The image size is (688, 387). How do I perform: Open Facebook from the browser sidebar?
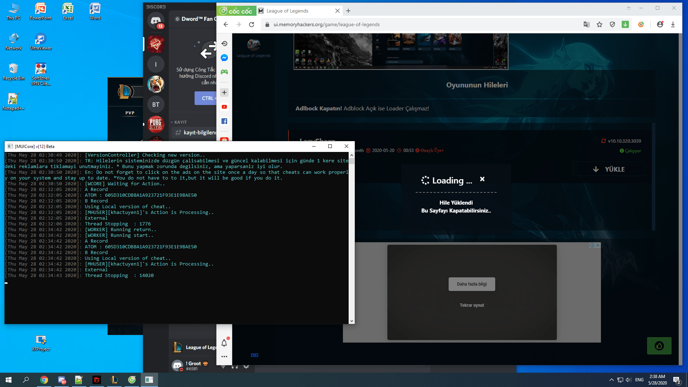[x=224, y=121]
